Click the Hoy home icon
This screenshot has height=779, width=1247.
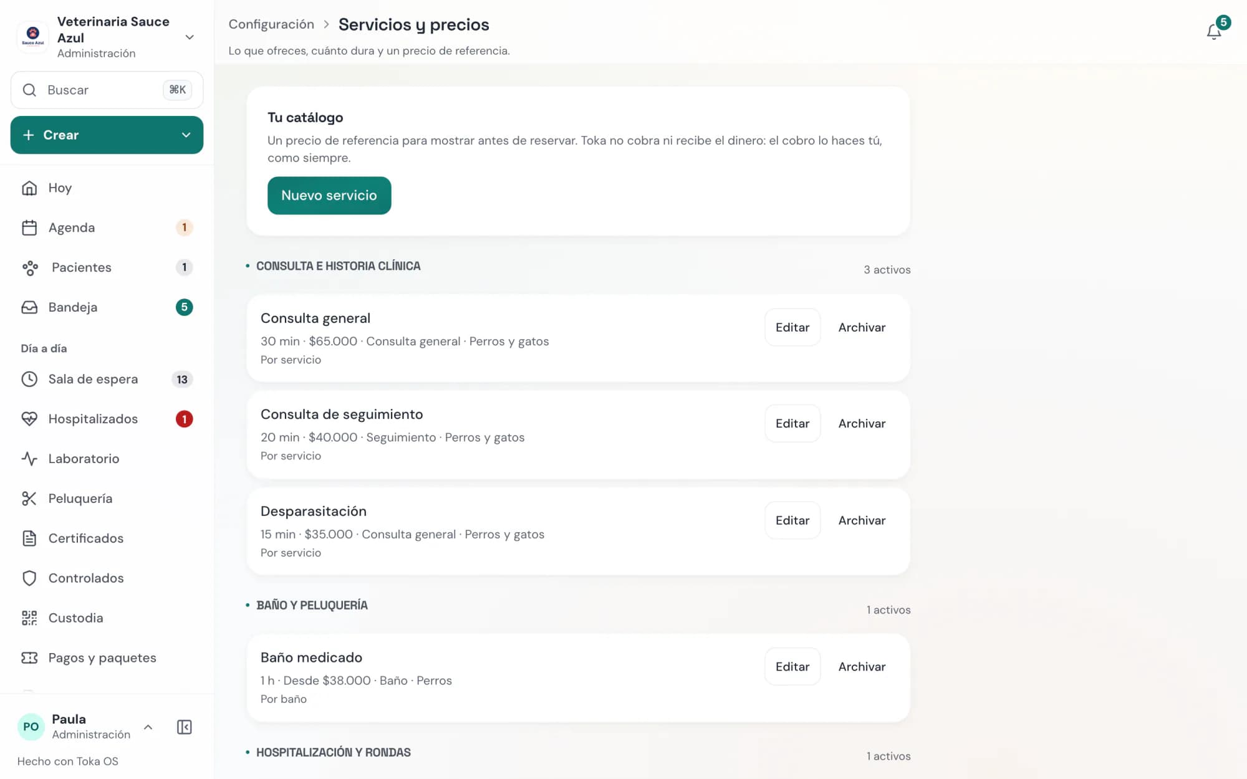point(29,188)
